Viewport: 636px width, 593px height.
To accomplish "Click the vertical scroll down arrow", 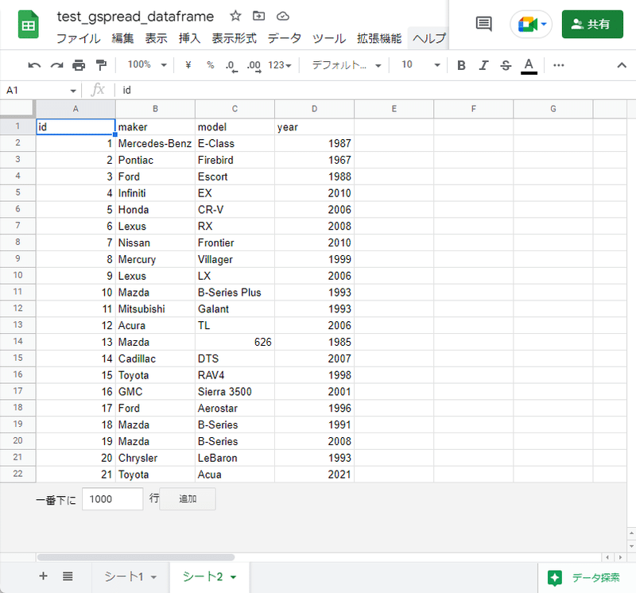I will 631,546.
